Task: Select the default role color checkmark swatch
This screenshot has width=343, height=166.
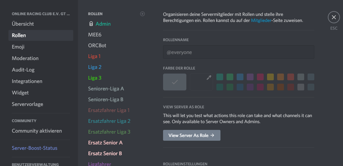Action: tap(175, 82)
